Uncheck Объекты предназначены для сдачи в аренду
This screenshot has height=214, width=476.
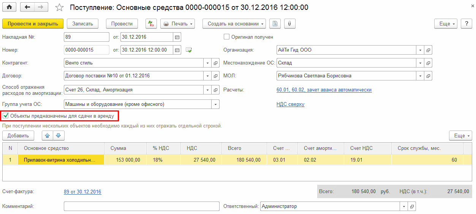(6, 115)
